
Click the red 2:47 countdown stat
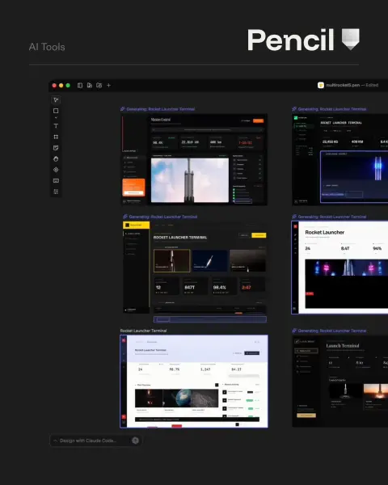click(247, 287)
